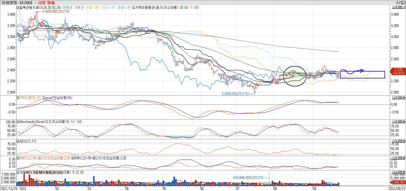Click the vertical-bar icon in the ADX panel
The image size is (406, 191).
pyautogui.click(x=397, y=141)
